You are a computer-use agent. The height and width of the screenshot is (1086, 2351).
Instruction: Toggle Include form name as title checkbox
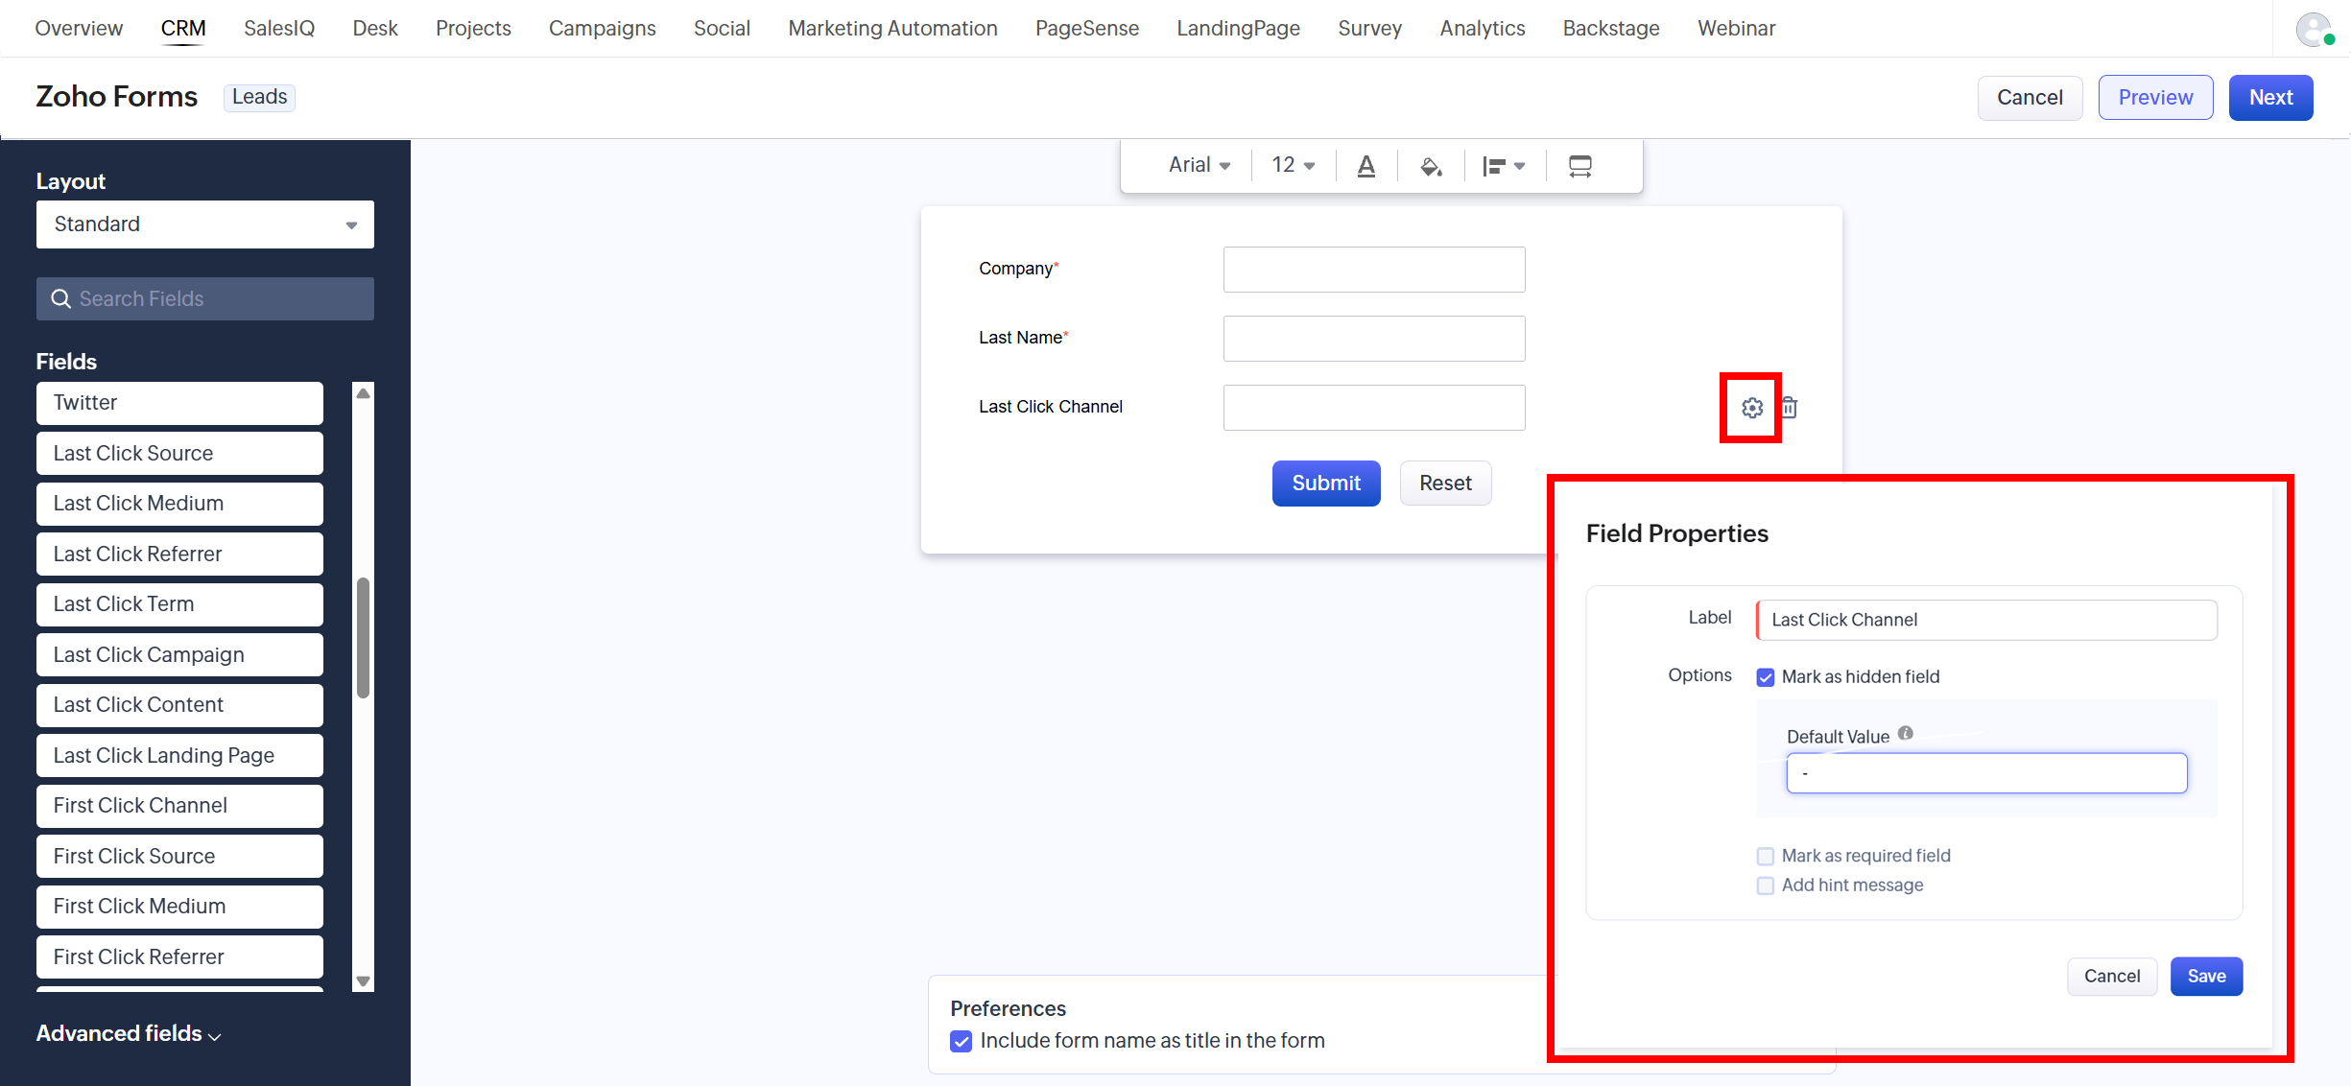tap(961, 1041)
